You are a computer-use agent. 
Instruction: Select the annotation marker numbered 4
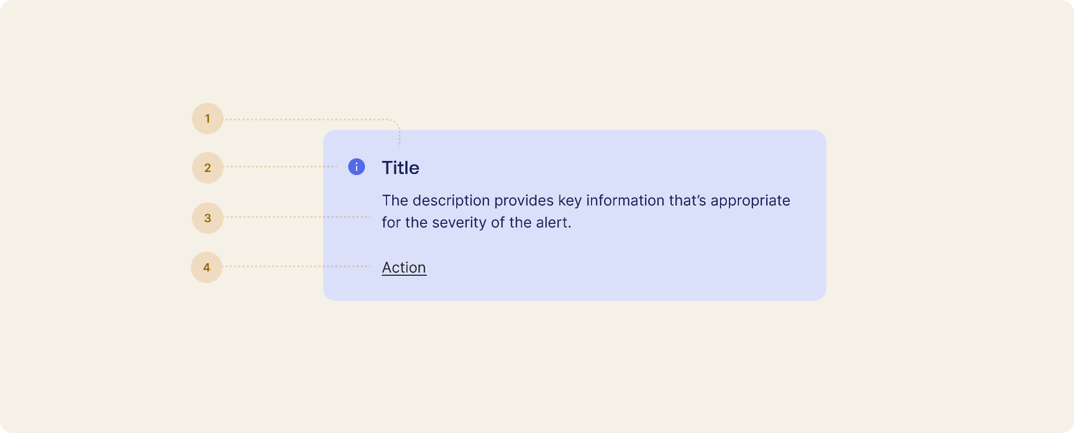[x=207, y=267]
